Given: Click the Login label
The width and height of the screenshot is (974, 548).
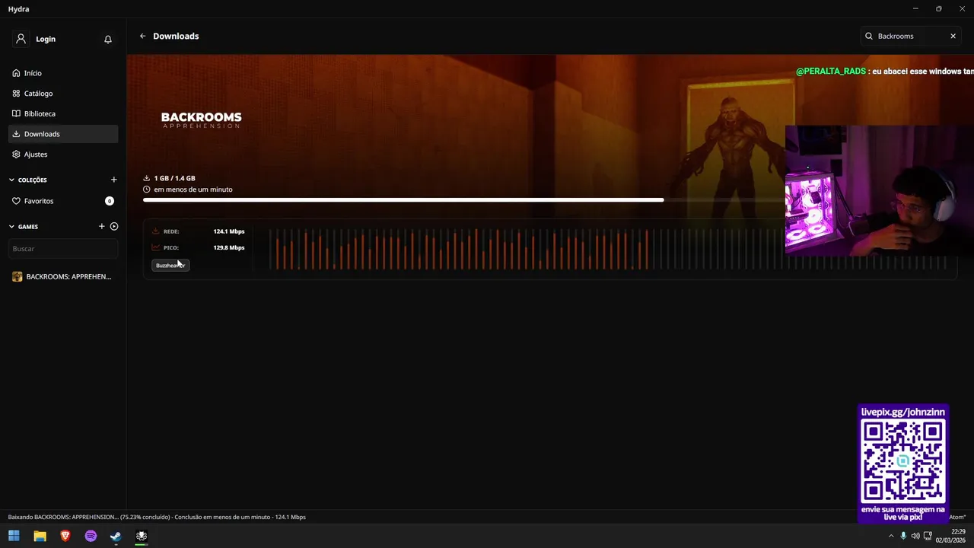Looking at the screenshot, I should 46,39.
